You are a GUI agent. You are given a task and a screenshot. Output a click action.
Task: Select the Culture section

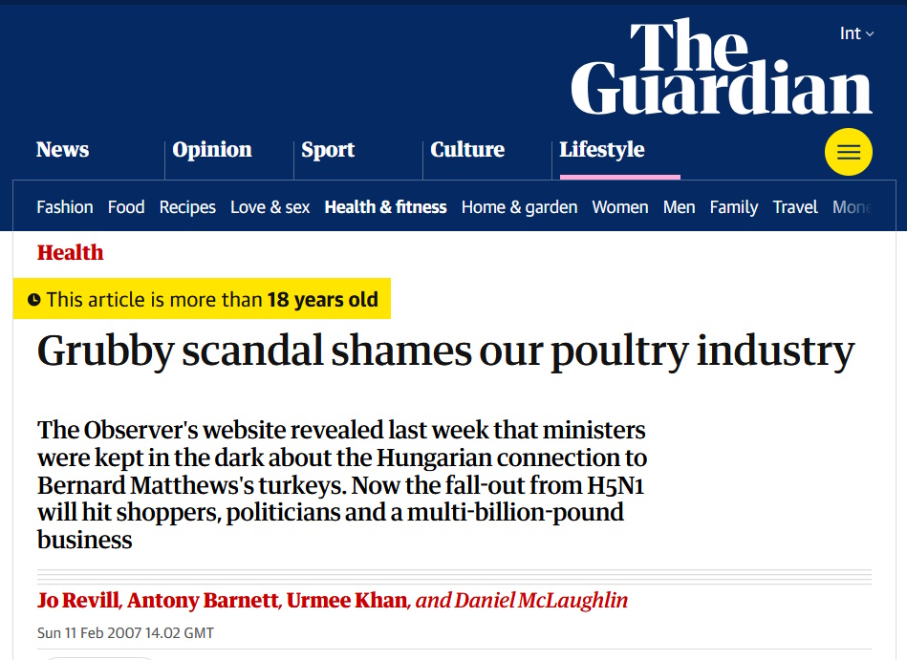click(467, 150)
